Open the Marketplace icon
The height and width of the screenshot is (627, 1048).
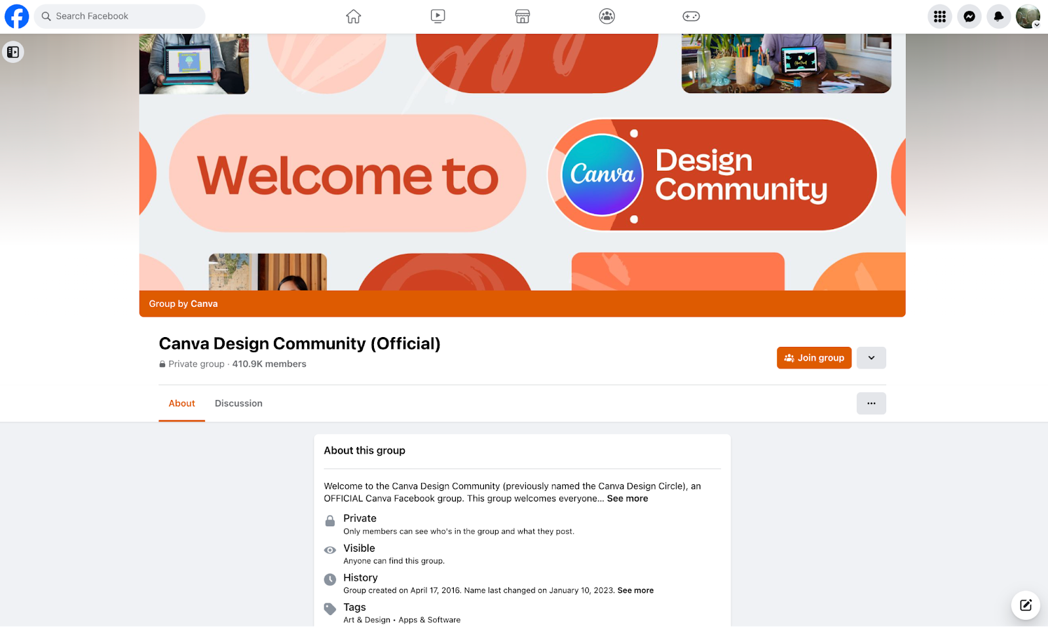pyautogui.click(x=522, y=16)
